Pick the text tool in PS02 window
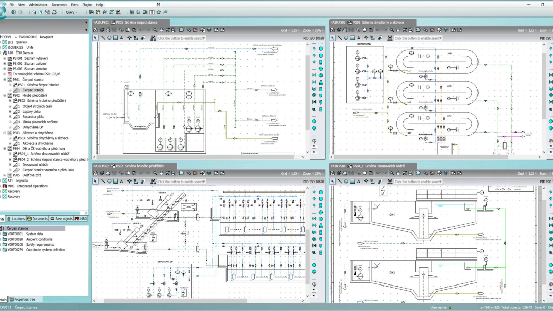 point(122,182)
